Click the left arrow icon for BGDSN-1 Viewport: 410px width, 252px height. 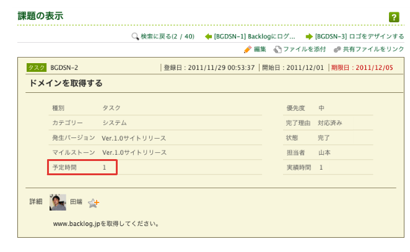tap(208, 37)
